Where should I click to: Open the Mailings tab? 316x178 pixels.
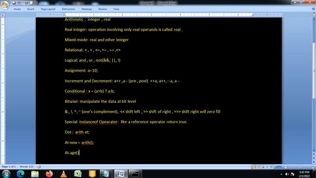87,9
